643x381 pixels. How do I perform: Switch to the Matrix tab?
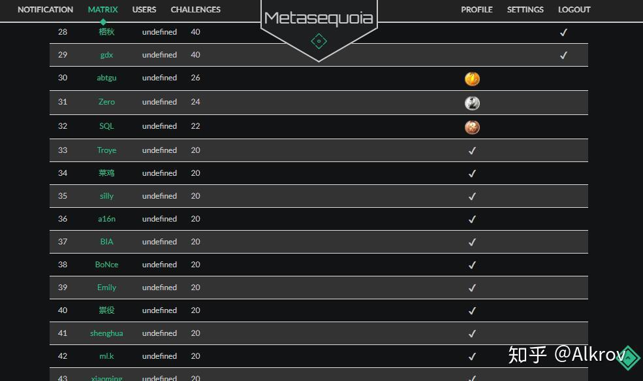103,10
